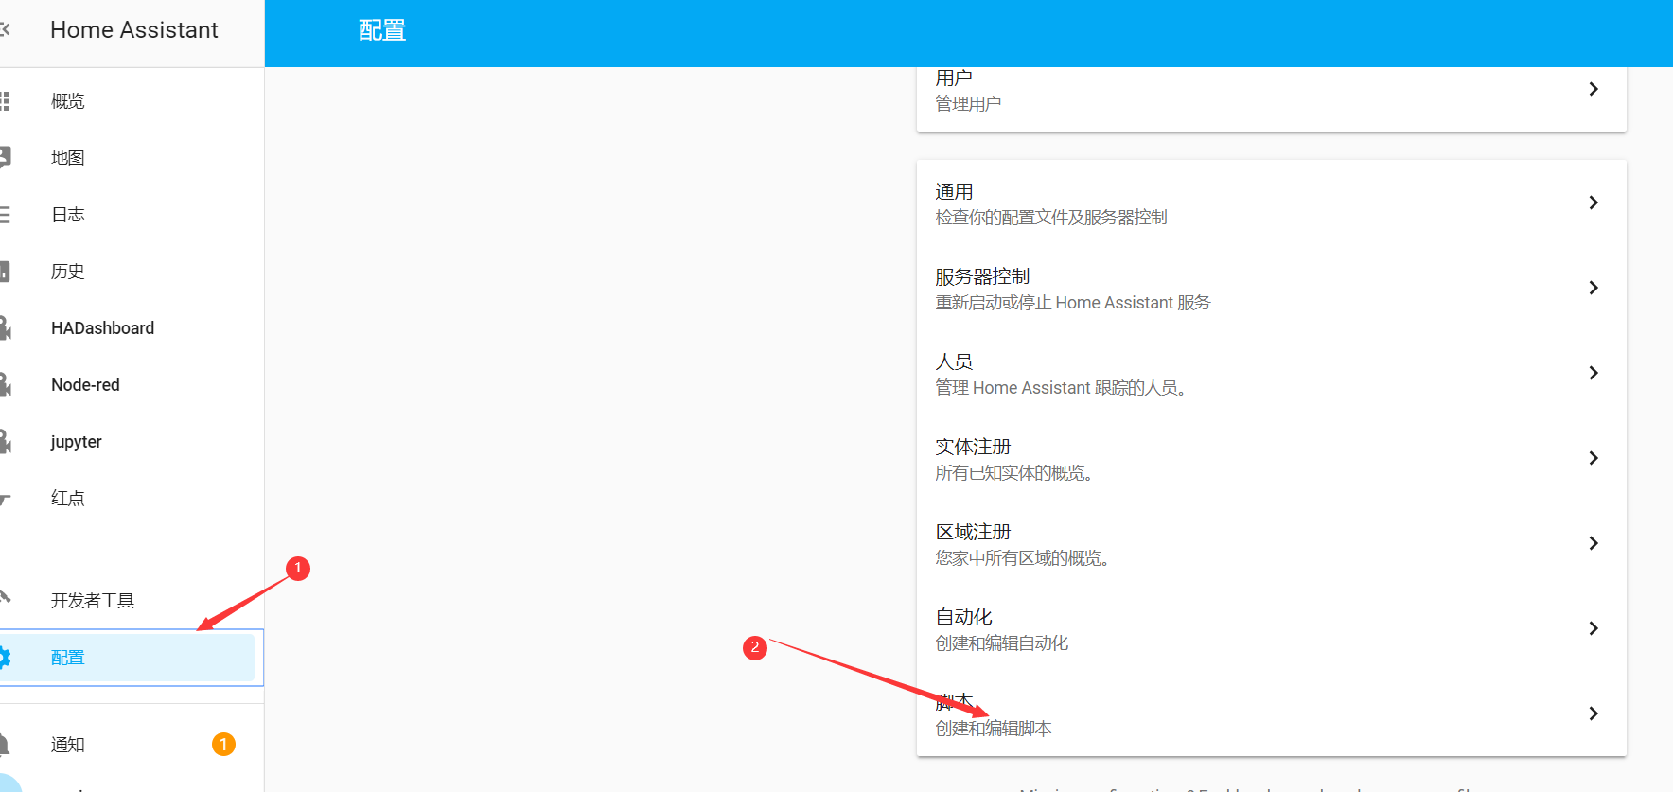Image resolution: width=1673 pixels, height=792 pixels.
Task: Open 概览 overview in sidebar
Action: pyautogui.click(x=68, y=101)
